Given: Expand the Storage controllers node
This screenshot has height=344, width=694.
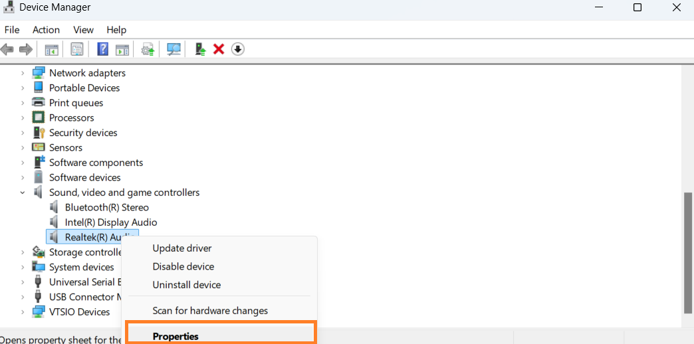Looking at the screenshot, I should click(23, 252).
